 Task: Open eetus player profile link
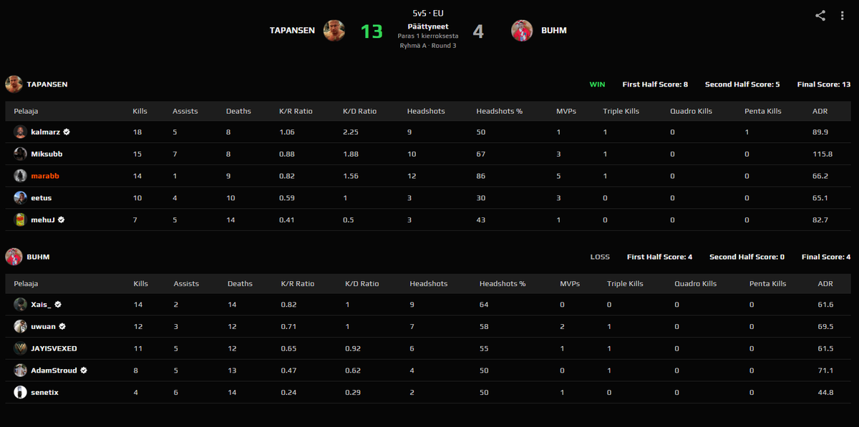click(42, 198)
